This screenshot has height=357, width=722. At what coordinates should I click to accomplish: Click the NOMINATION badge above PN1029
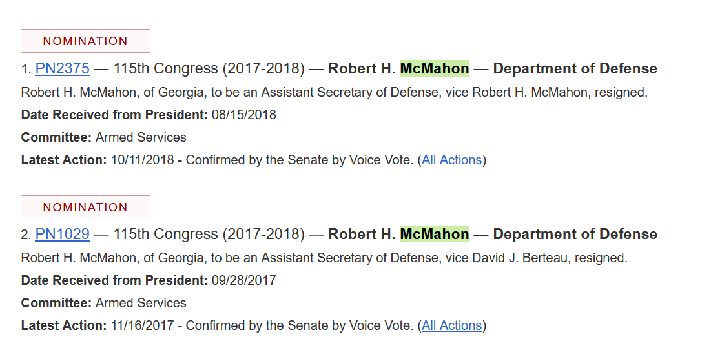click(85, 207)
